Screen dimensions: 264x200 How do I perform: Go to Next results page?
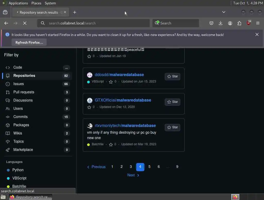coord(133,175)
